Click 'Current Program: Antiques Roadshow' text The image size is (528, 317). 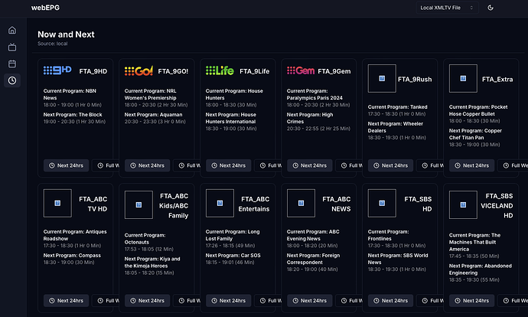pos(75,235)
